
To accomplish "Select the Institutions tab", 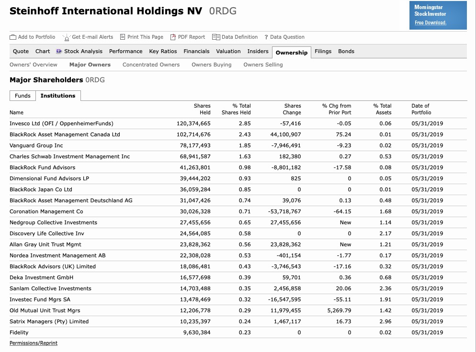I will [58, 96].
